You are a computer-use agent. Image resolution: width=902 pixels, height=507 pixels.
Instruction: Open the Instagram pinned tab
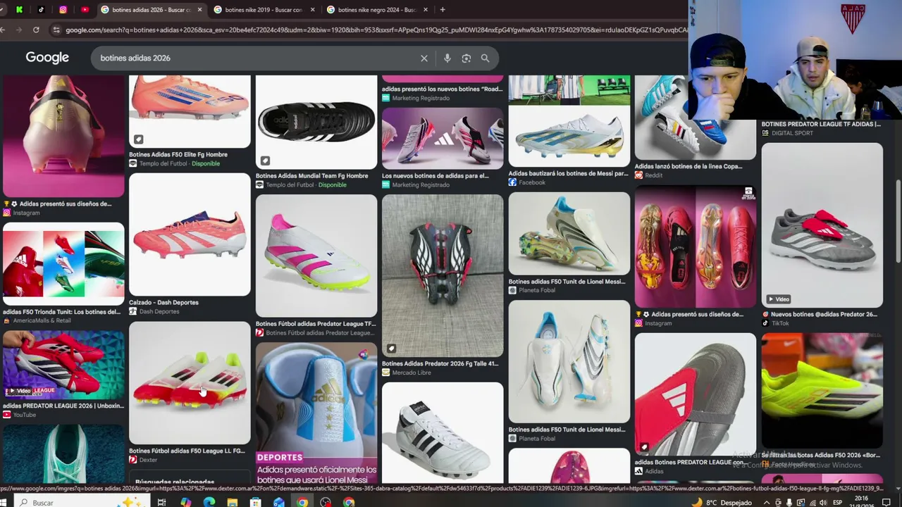coord(63,10)
